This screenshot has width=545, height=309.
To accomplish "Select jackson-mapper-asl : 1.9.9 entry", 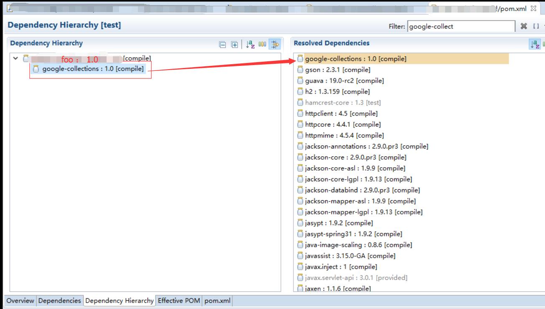I will click(x=360, y=201).
